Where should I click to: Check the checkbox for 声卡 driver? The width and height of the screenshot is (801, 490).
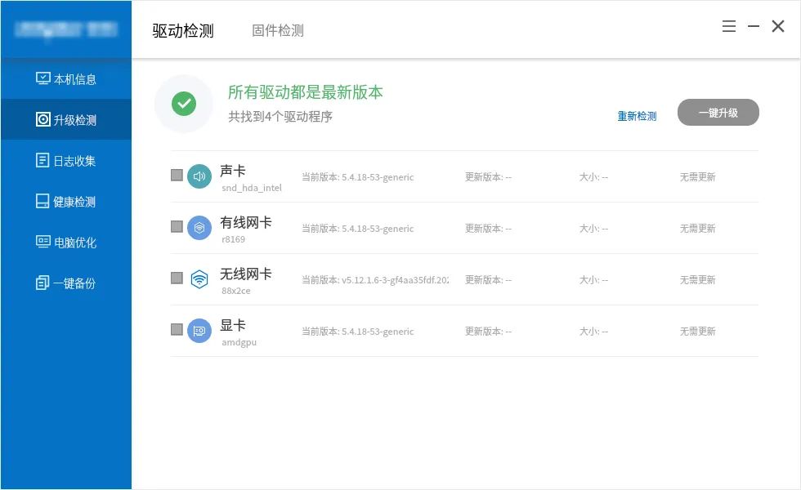[x=176, y=176]
